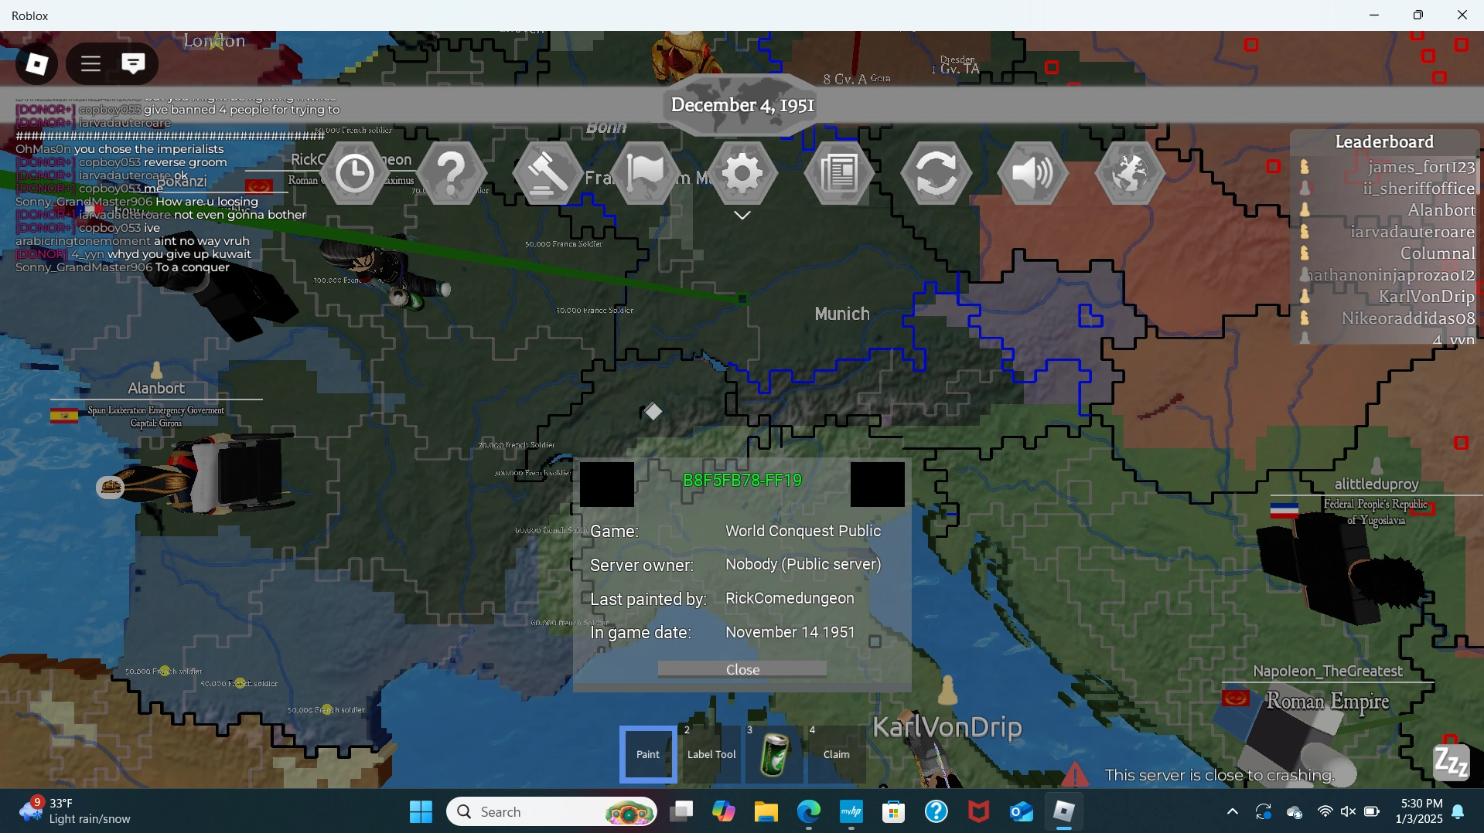Image resolution: width=1484 pixels, height=833 pixels.
Task: Click the November 14 1951 in-game date value
Action: 790,632
